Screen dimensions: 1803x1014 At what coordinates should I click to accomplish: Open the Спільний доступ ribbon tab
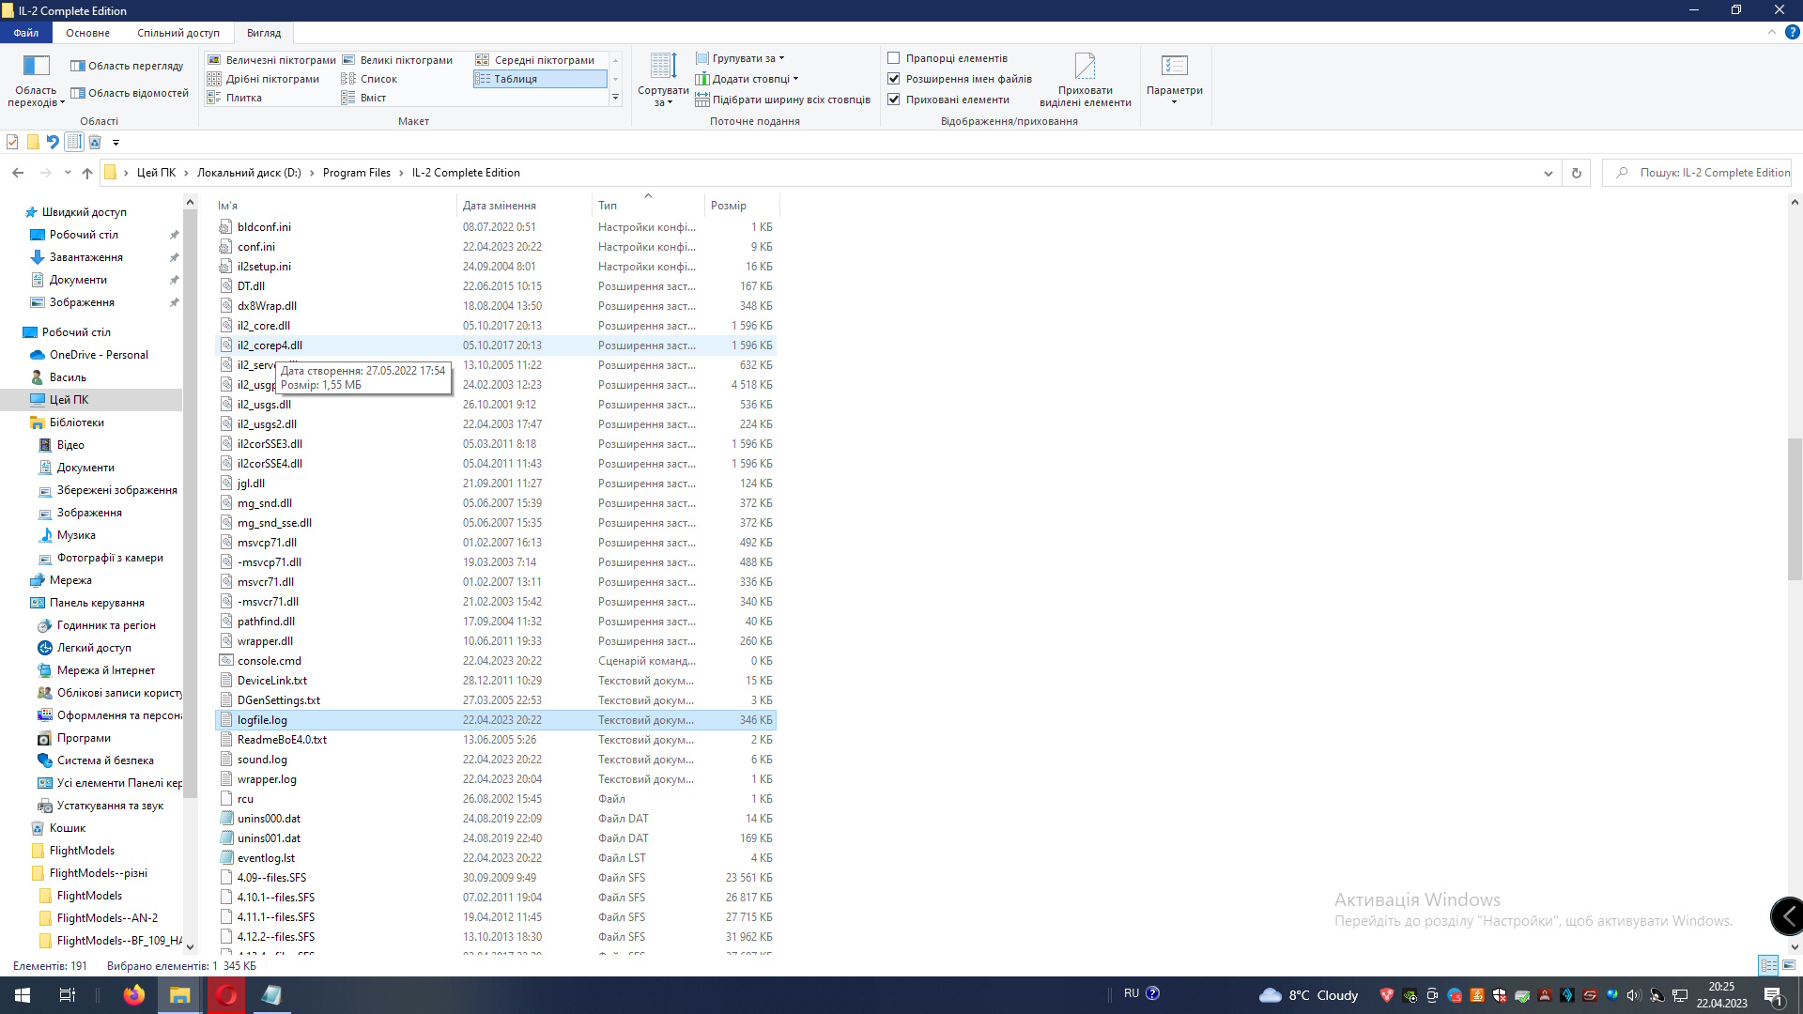(178, 33)
